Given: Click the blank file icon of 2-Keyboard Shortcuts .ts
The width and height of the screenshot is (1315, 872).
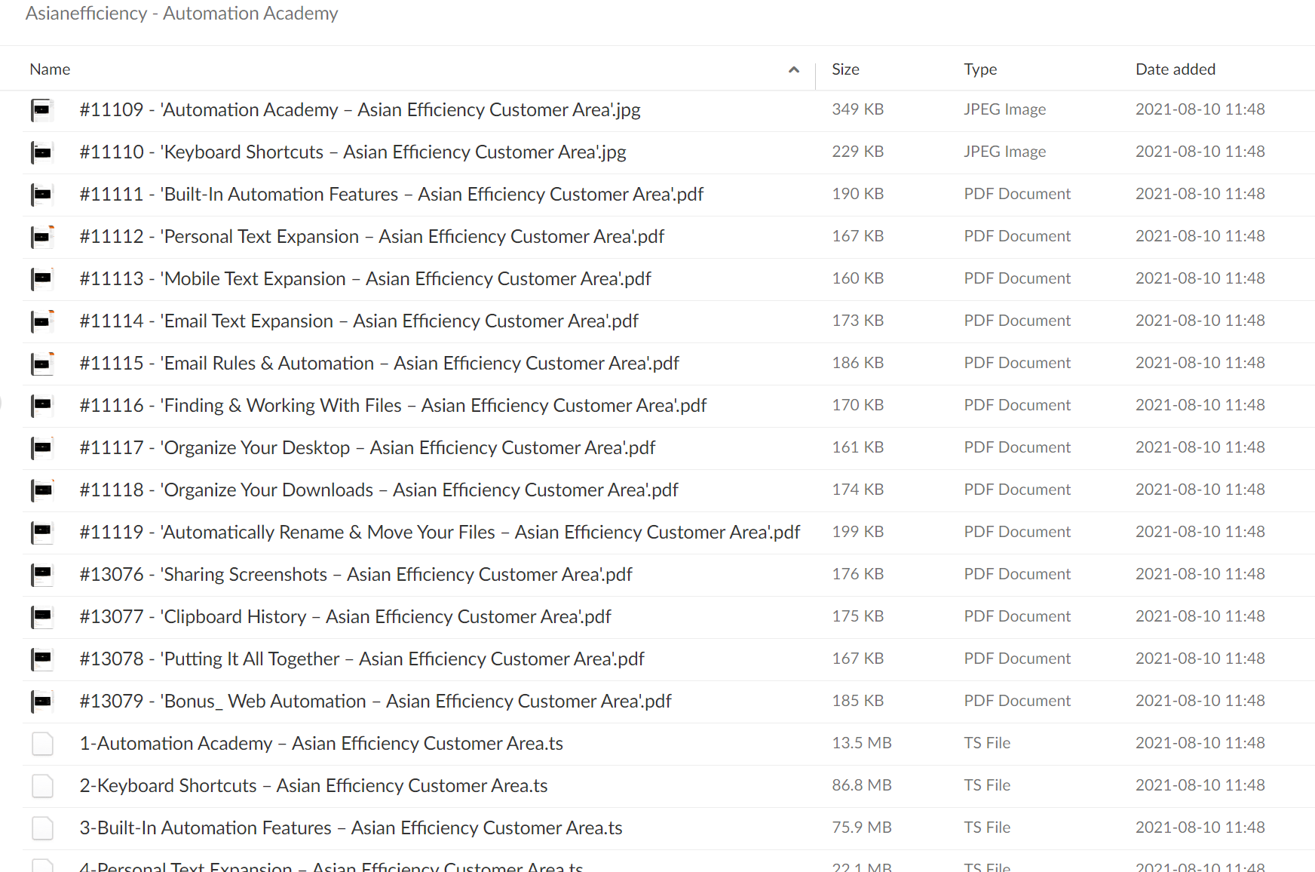Looking at the screenshot, I should [x=43, y=786].
